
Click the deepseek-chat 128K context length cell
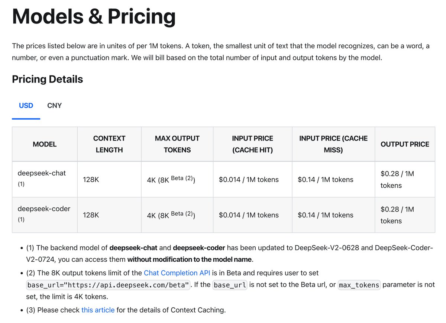[x=91, y=180]
